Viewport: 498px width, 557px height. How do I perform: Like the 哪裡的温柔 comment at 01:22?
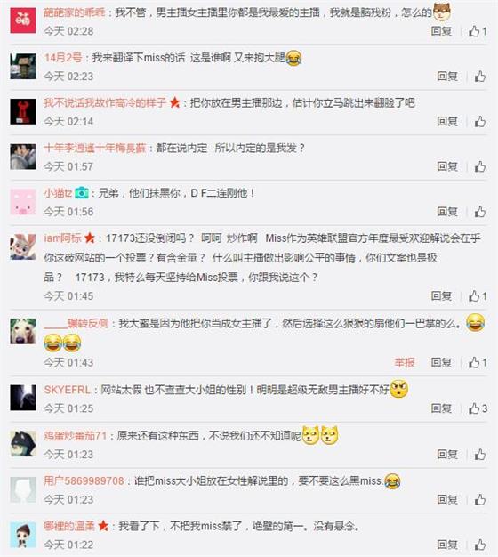point(480,545)
